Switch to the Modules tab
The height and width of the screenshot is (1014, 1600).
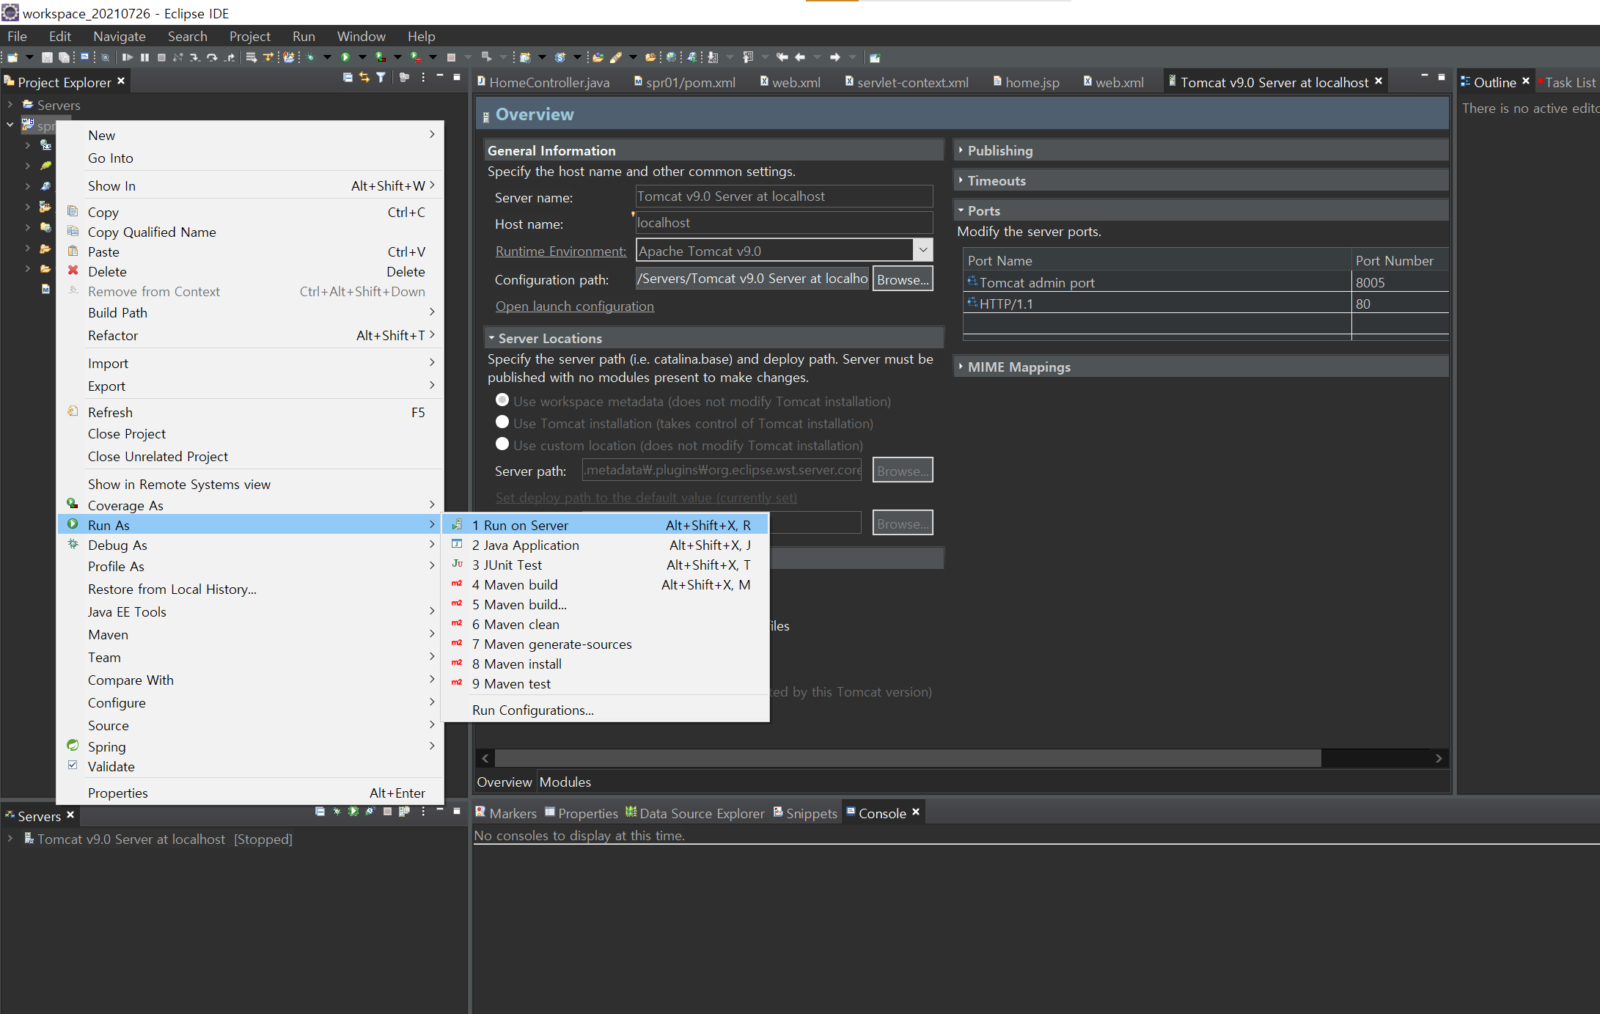tap(565, 782)
